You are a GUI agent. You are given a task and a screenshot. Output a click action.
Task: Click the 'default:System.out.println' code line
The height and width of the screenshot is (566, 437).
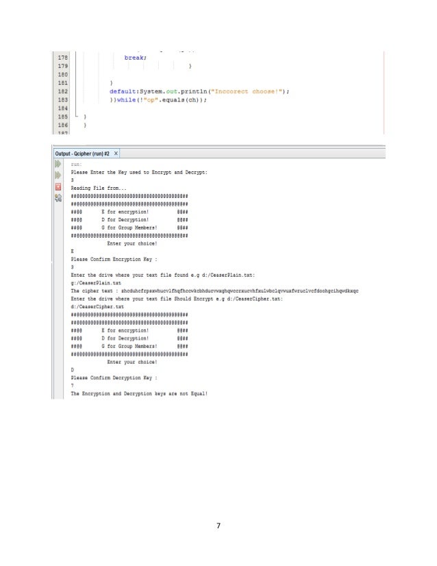coord(199,91)
